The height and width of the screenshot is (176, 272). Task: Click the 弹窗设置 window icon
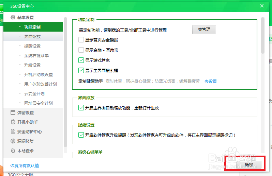click(x=13, y=112)
